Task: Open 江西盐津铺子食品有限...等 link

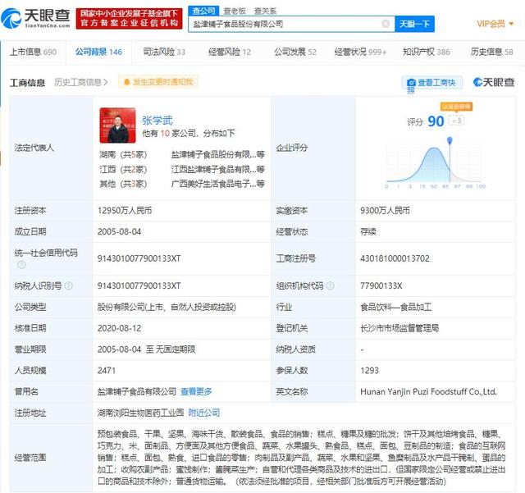Action: (217, 169)
